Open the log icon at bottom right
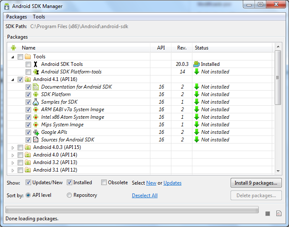The height and width of the screenshot is (227, 289). click(278, 214)
